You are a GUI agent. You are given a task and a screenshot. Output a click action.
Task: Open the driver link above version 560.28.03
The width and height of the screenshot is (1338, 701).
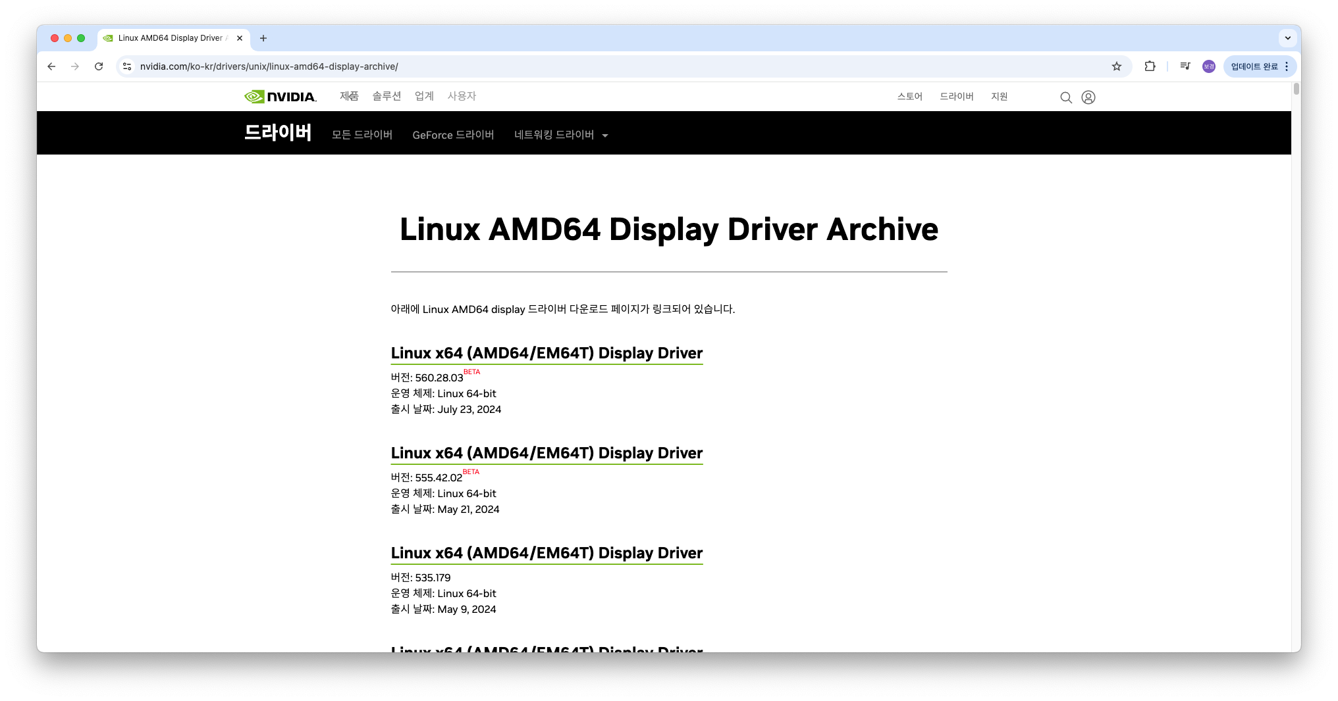coord(547,353)
